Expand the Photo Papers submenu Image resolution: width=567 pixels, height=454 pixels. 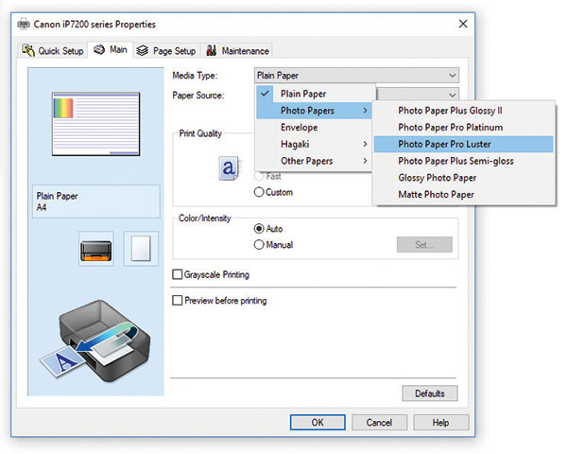click(314, 111)
